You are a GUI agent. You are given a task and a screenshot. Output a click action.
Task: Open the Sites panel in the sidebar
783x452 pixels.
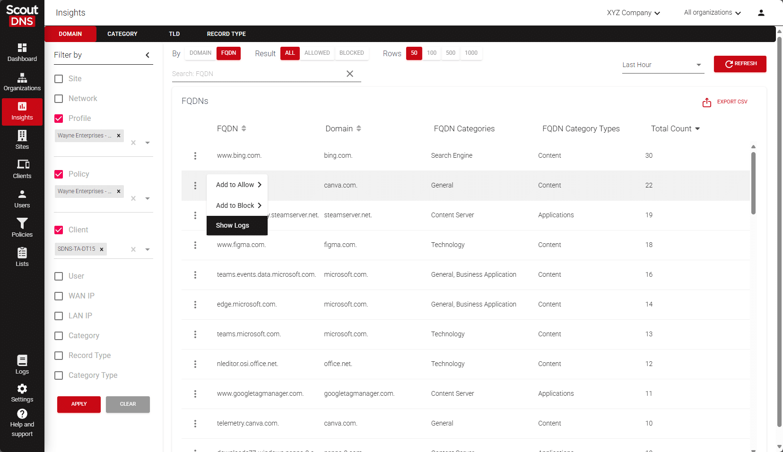[x=22, y=140]
